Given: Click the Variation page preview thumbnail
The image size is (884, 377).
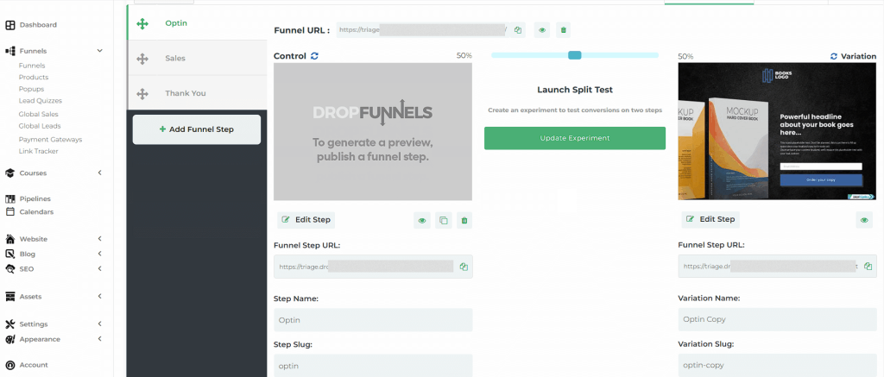Looking at the screenshot, I should (777, 131).
